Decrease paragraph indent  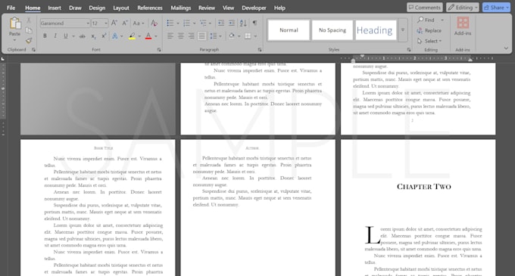click(x=221, y=23)
